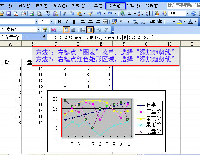The image size is (200, 155).
Task: Click the fx Insert Function button
Action: 44,37
